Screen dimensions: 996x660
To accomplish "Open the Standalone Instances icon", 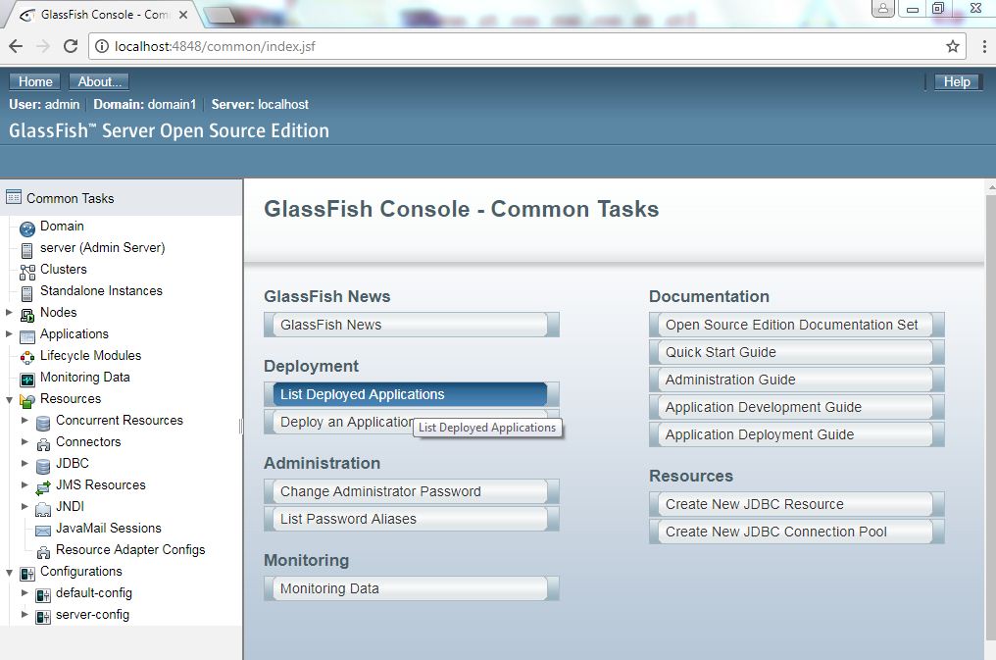I will click(x=27, y=291).
